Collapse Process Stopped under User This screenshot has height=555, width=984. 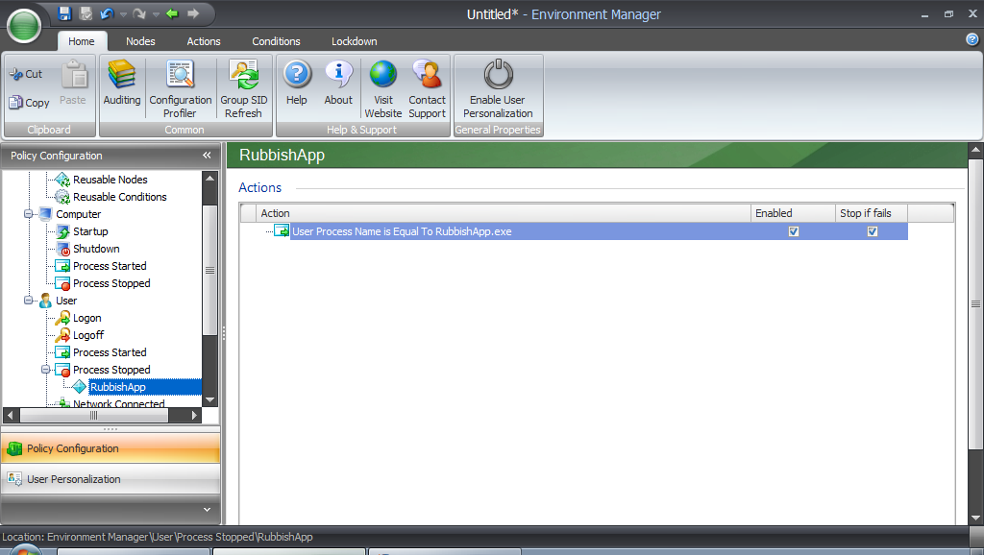45,370
